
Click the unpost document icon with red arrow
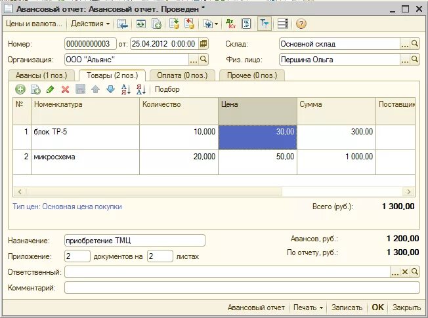189,24
